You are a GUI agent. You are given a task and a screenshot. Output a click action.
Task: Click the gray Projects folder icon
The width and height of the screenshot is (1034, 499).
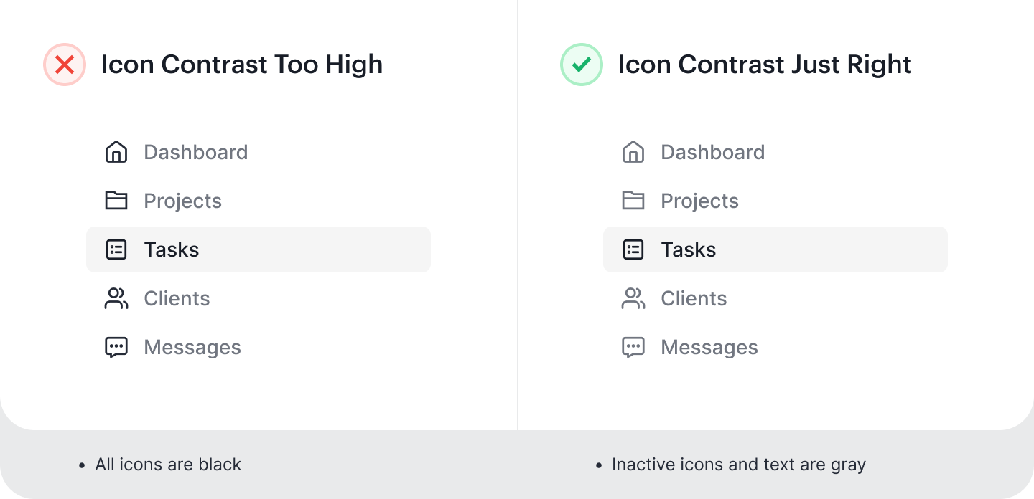[x=633, y=201]
